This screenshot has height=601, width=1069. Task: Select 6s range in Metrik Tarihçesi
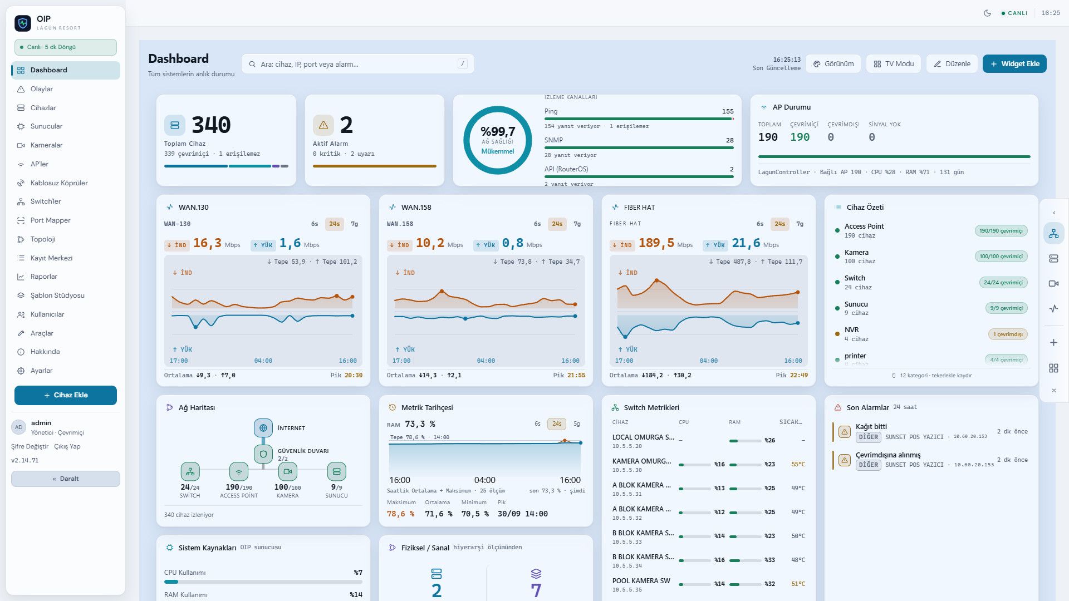click(537, 424)
